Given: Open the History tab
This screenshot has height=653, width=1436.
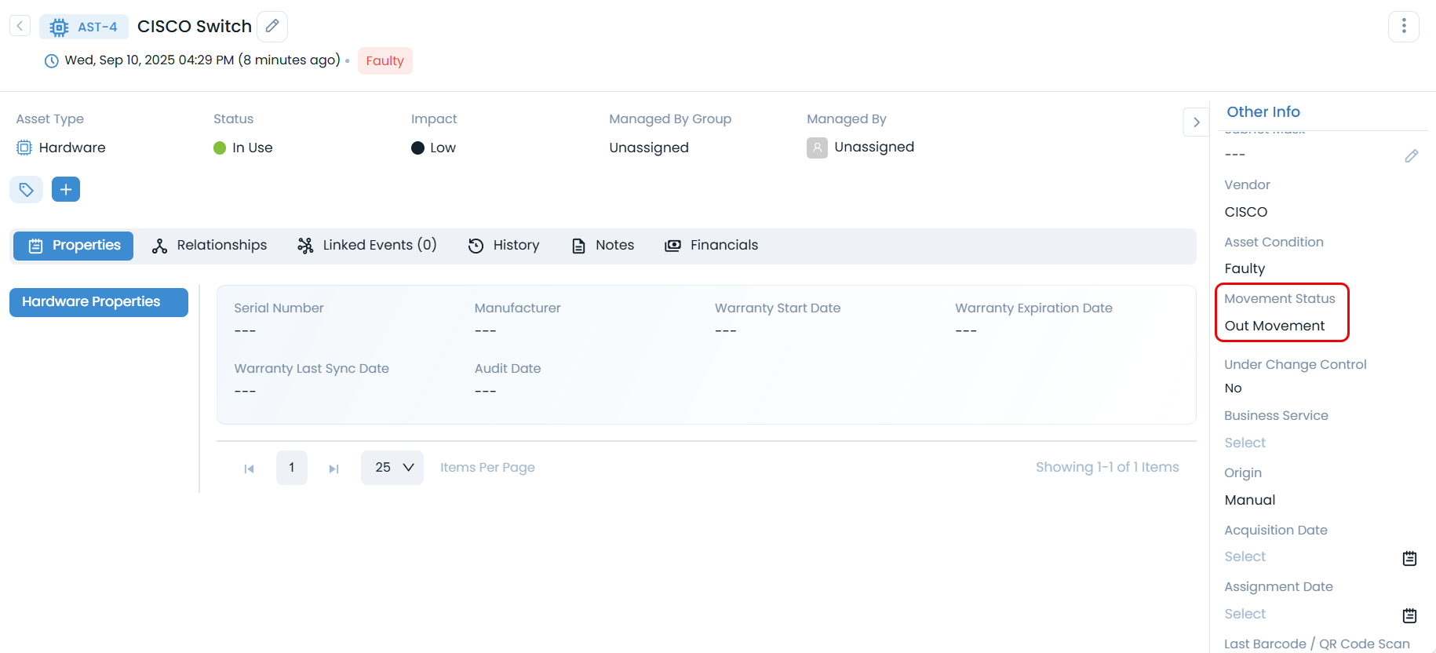Looking at the screenshot, I should (504, 246).
